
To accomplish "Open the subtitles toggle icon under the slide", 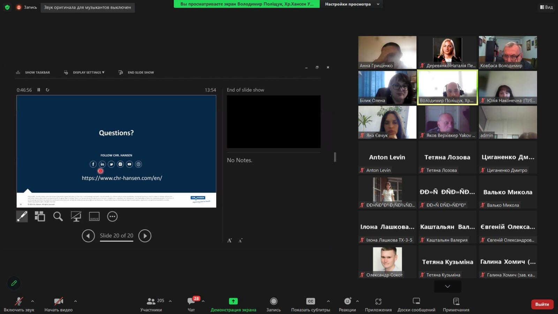I will tap(94, 216).
